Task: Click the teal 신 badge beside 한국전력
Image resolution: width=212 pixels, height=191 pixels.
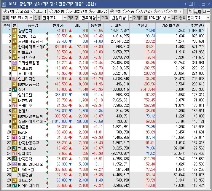Action: 15,159
